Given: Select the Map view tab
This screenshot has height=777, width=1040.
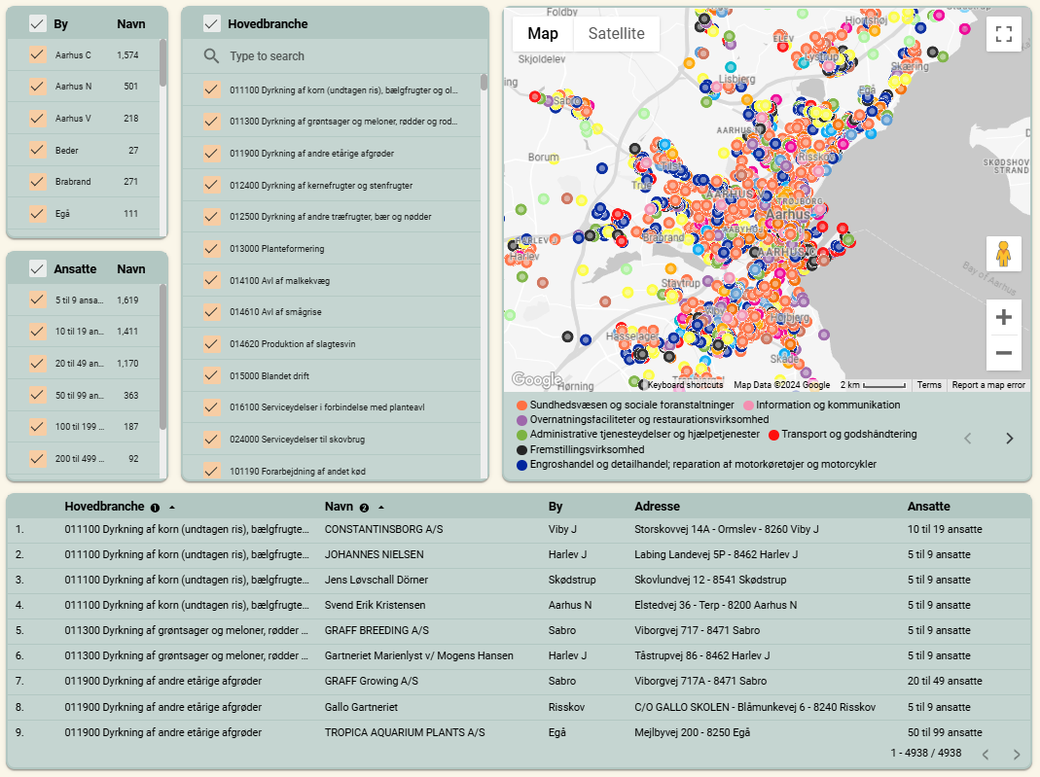Looking at the screenshot, I should 543,34.
